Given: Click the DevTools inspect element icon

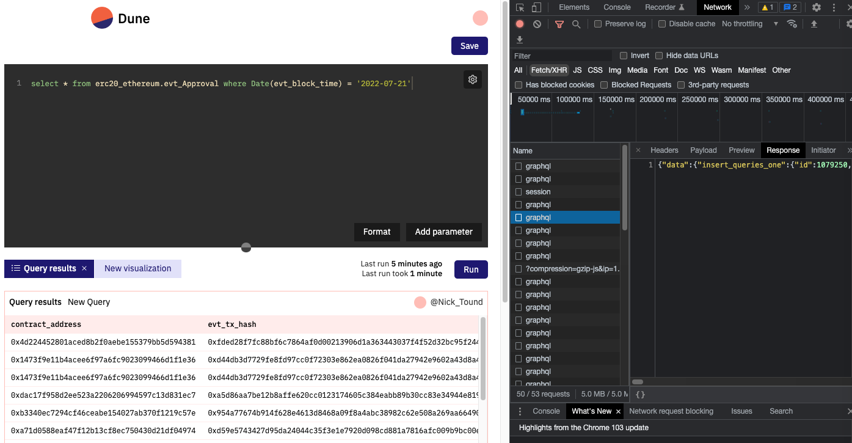Looking at the screenshot, I should pyautogui.click(x=520, y=7).
